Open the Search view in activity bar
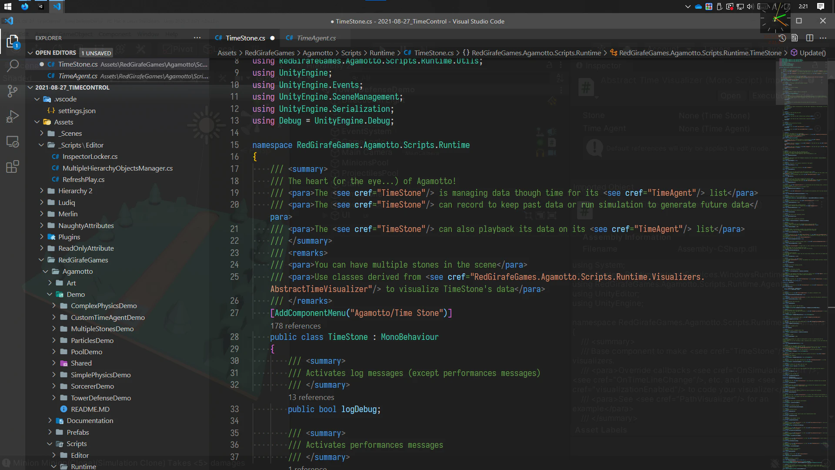Viewport: 835px width, 470px height. (13, 66)
